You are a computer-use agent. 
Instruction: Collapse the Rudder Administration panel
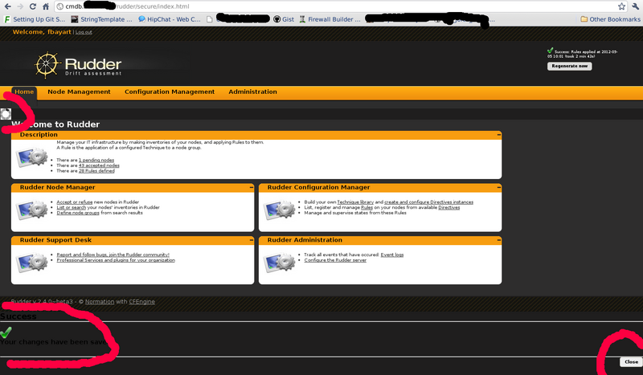(x=498, y=240)
